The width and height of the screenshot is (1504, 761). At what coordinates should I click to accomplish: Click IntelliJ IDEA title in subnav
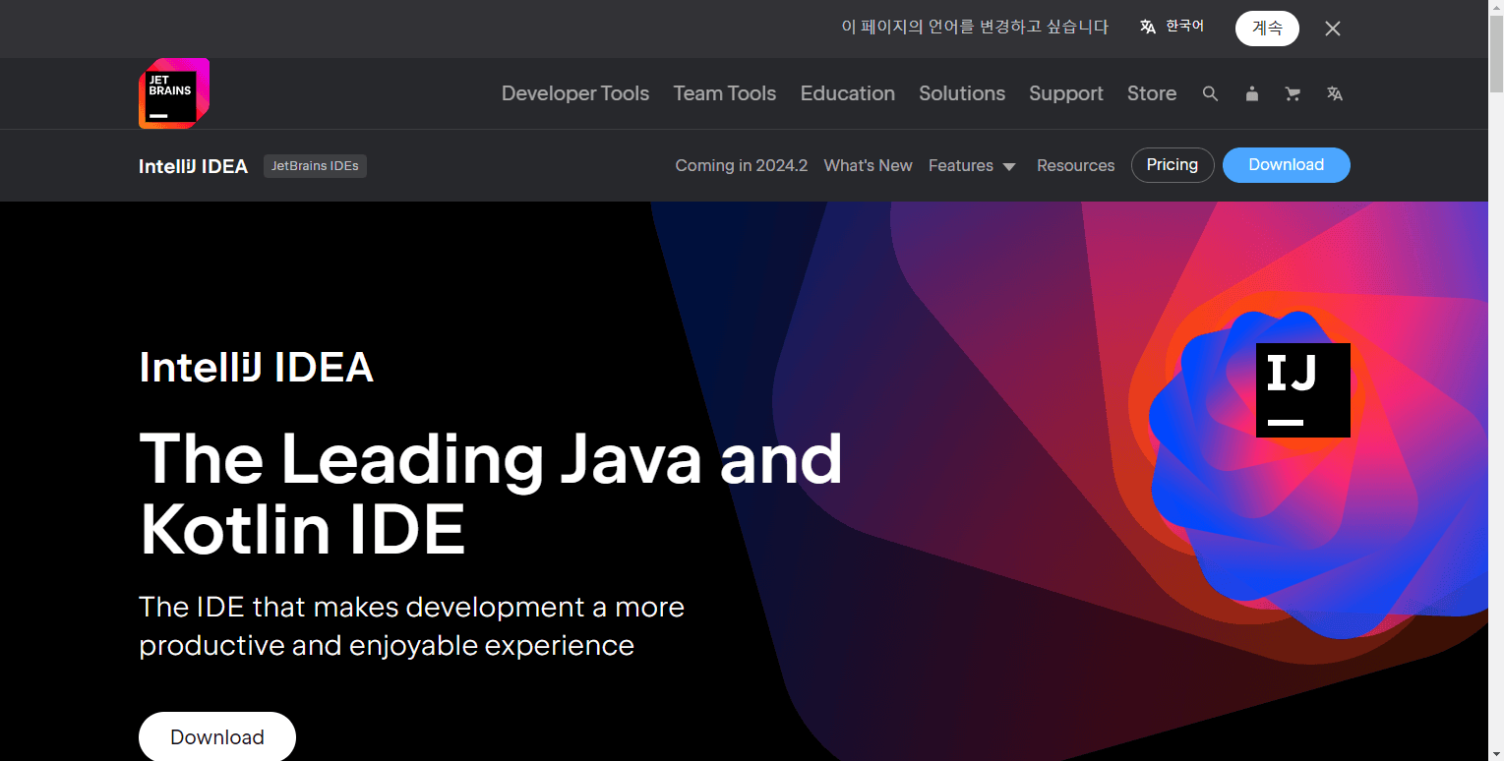(x=193, y=166)
